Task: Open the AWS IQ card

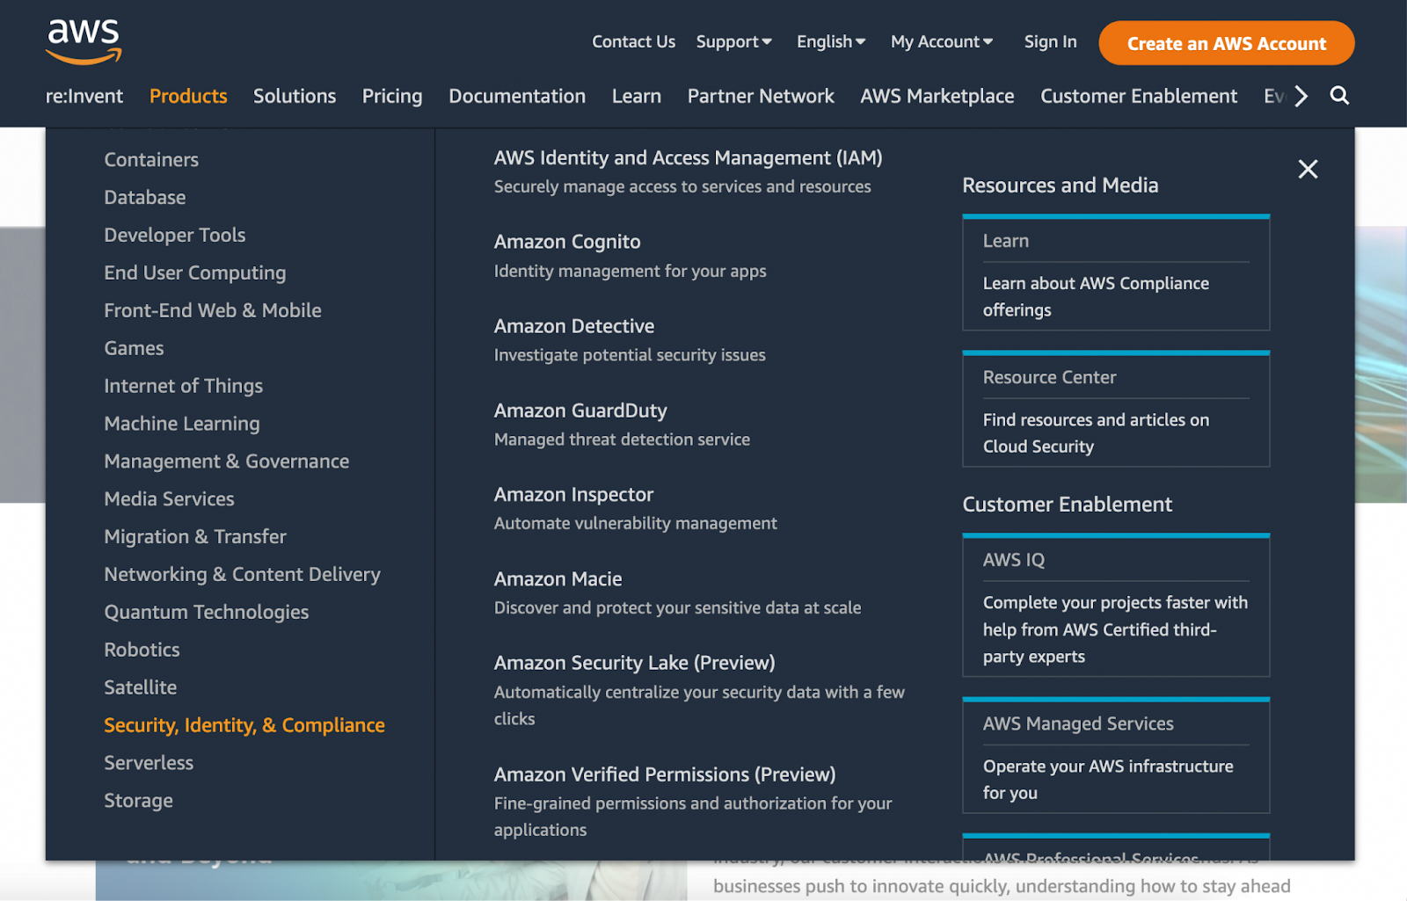Action: pos(1116,606)
